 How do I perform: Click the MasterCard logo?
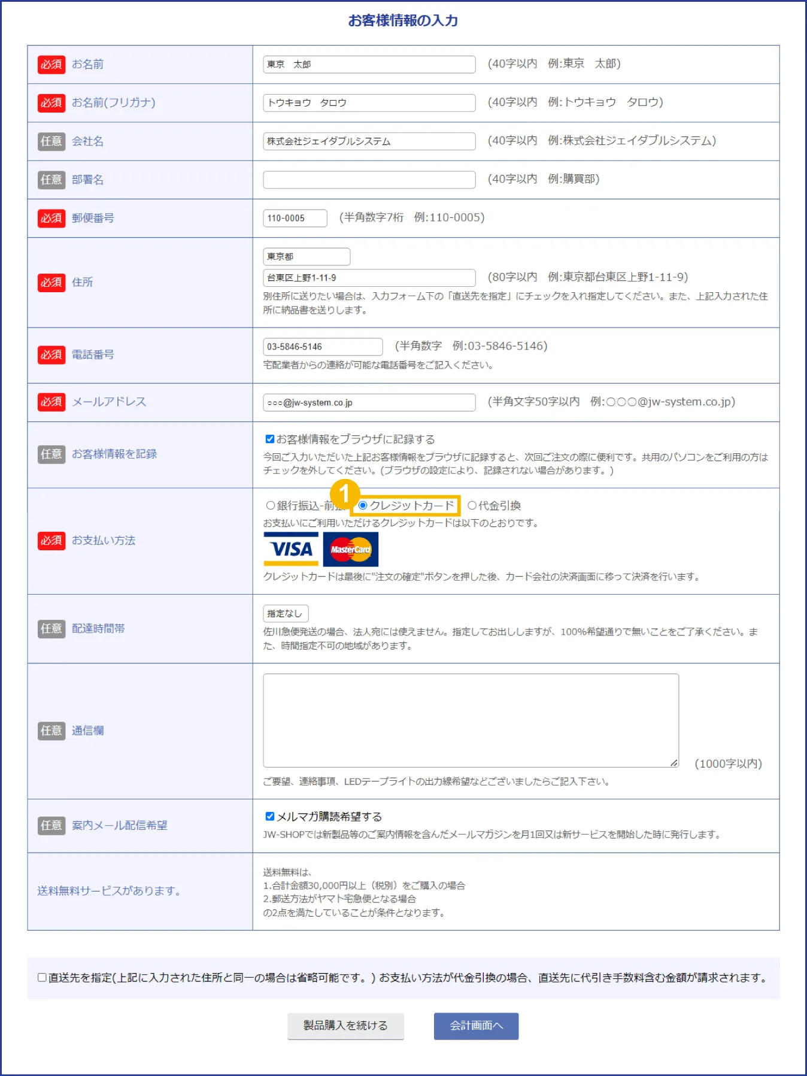[x=351, y=549]
